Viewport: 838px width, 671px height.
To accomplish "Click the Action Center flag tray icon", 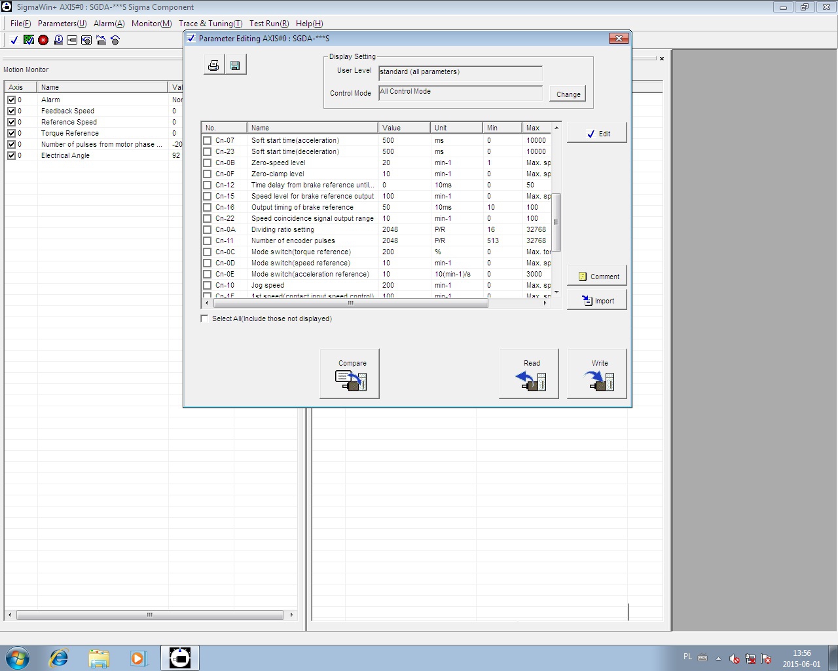I will pos(766,658).
